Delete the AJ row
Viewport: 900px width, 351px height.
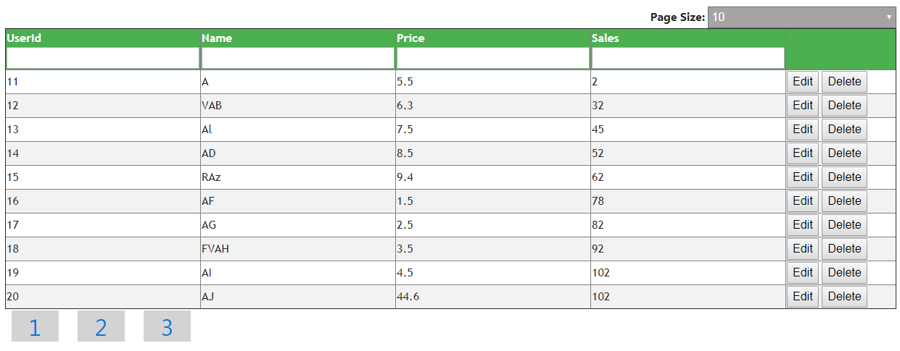[x=844, y=297]
